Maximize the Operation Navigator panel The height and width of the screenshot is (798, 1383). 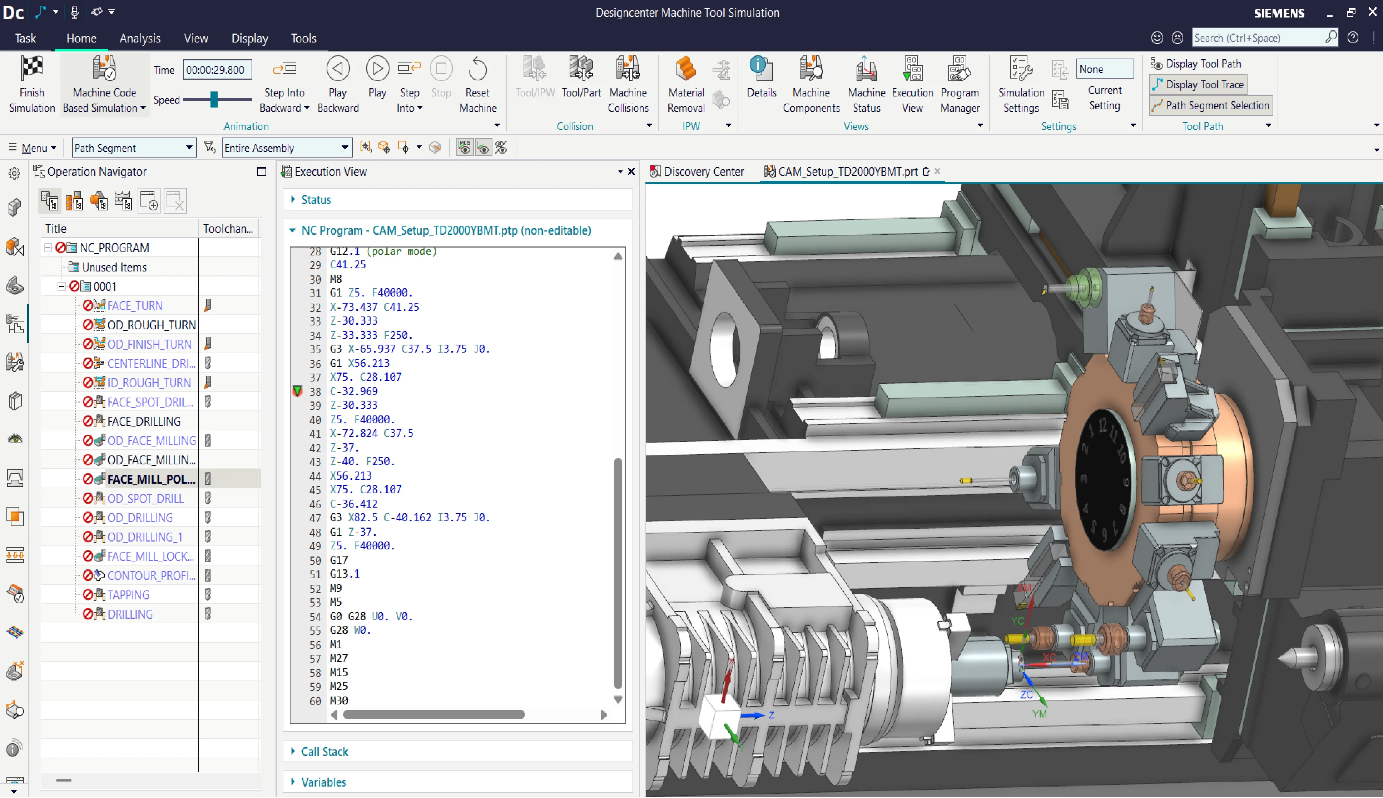(x=262, y=171)
